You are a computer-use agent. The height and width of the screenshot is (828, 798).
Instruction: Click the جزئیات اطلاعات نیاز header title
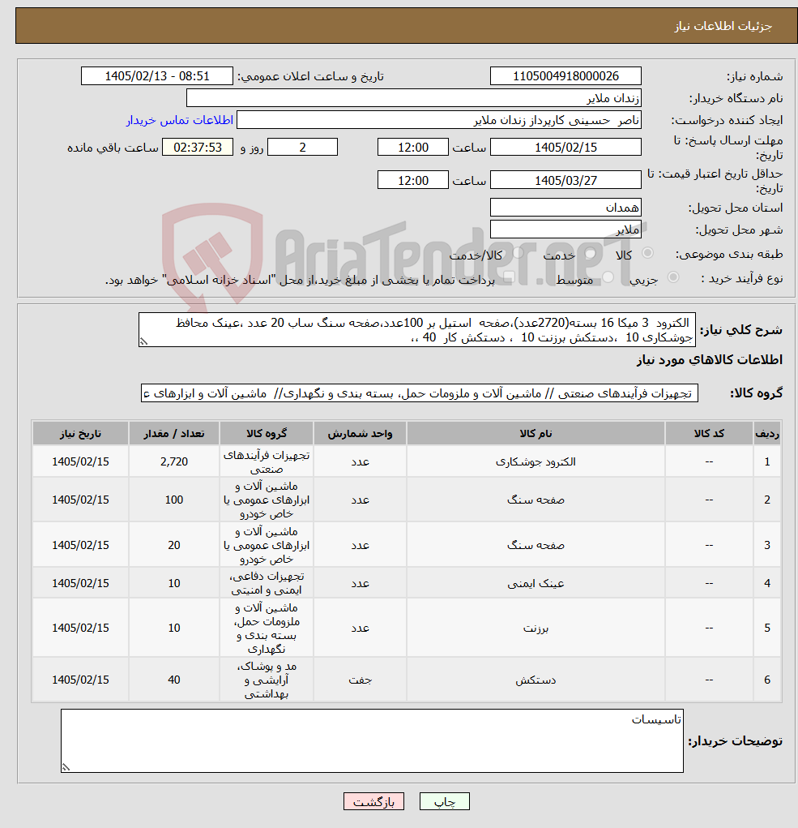click(x=723, y=26)
